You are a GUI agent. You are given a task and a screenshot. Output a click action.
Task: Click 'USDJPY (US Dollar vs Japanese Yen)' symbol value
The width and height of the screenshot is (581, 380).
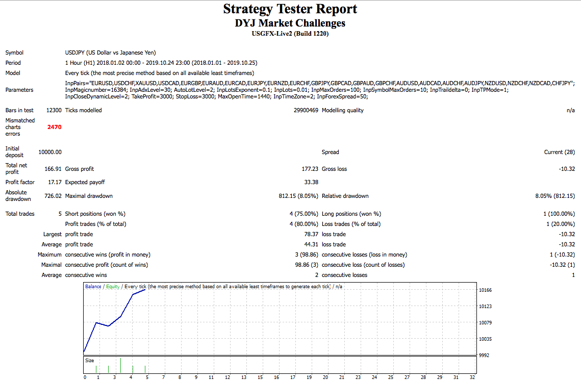coord(110,53)
